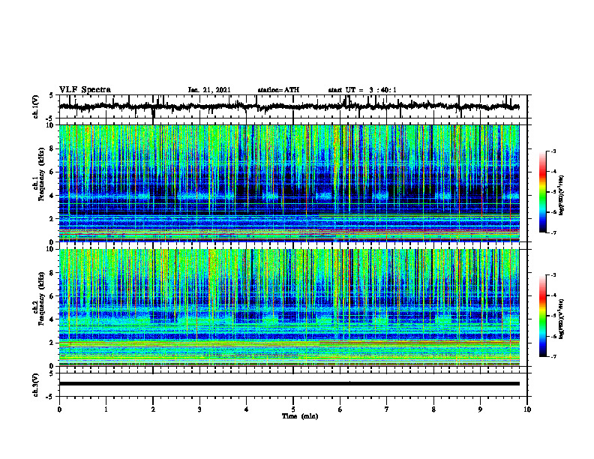The image size is (594, 459).
Task: Click time axis tick label "2"
Action: [153, 409]
